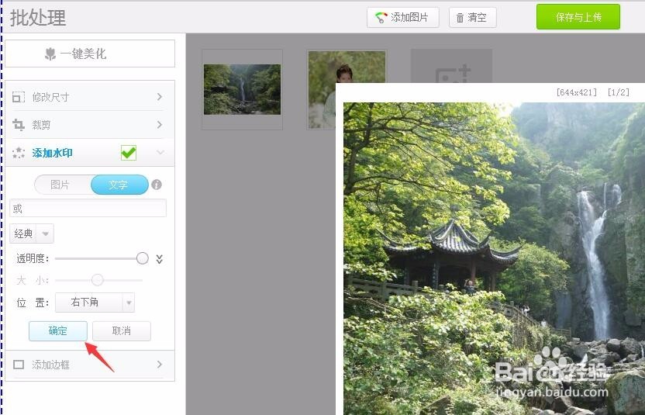Click the double-arrow icon beside 透明度
Screen dimensions: 645x415
pos(160,259)
